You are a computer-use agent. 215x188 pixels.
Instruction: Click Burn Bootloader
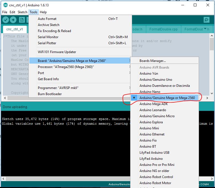(80, 94)
